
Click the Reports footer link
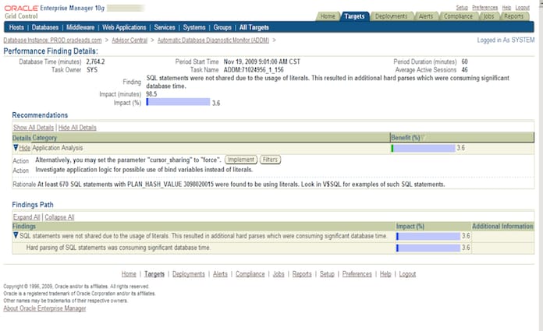click(302, 274)
